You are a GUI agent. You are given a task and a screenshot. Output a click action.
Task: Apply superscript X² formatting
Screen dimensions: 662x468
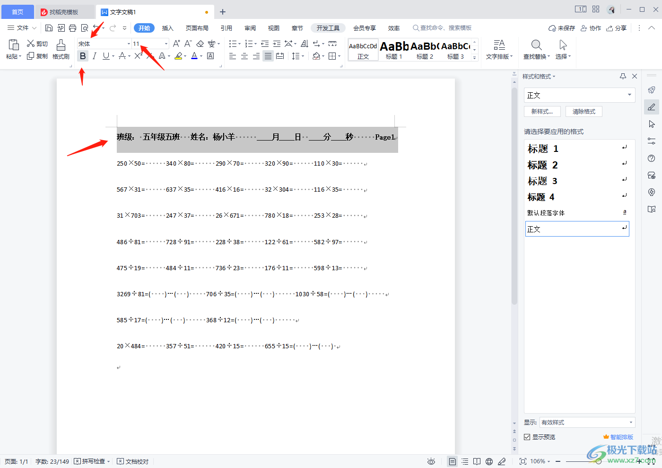tap(138, 56)
